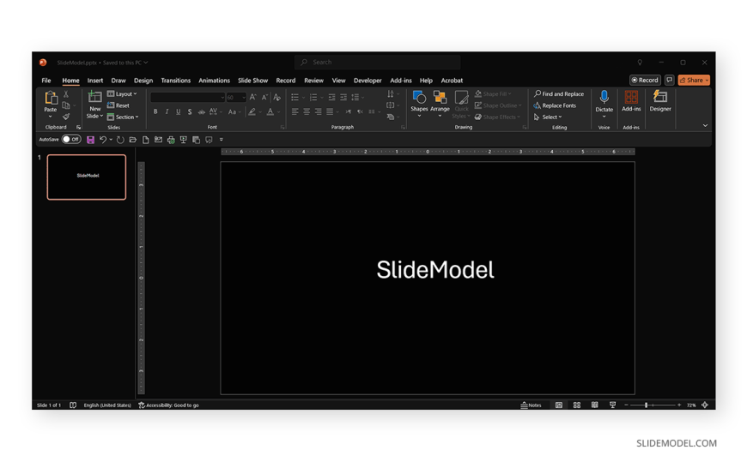Open the Layout dropdown
The height and width of the screenshot is (462, 747).
click(x=122, y=93)
